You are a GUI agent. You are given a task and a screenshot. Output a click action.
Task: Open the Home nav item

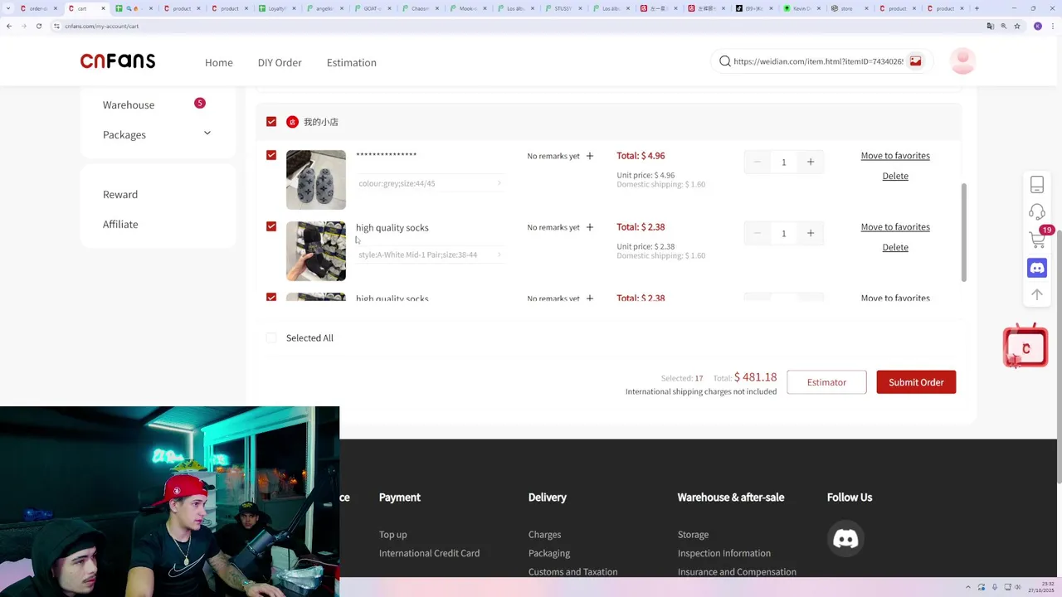(219, 62)
